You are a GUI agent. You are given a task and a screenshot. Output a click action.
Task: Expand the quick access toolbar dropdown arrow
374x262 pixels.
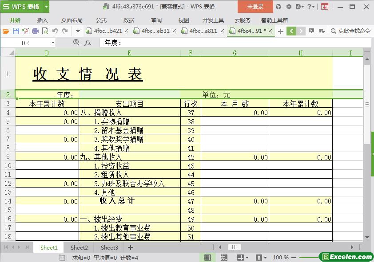point(78,31)
